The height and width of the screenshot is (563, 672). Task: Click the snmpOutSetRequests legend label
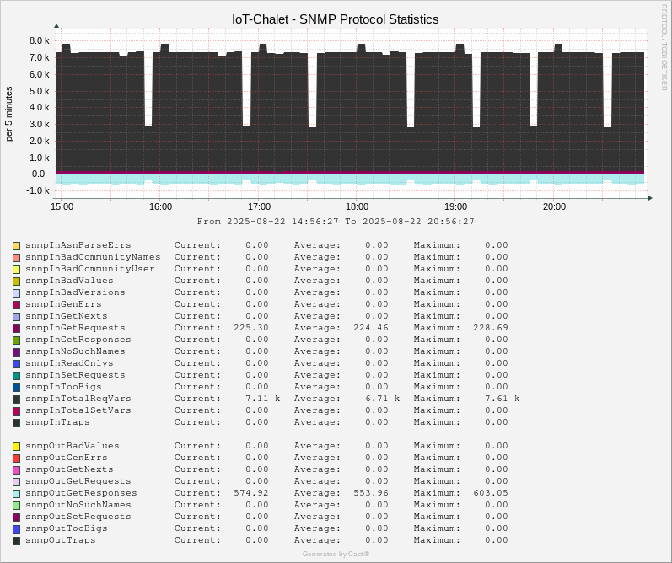tap(78, 517)
